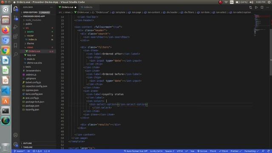The width and height of the screenshot is (272, 153).
Task: Collapse the router folder
Action: coord(38,36)
